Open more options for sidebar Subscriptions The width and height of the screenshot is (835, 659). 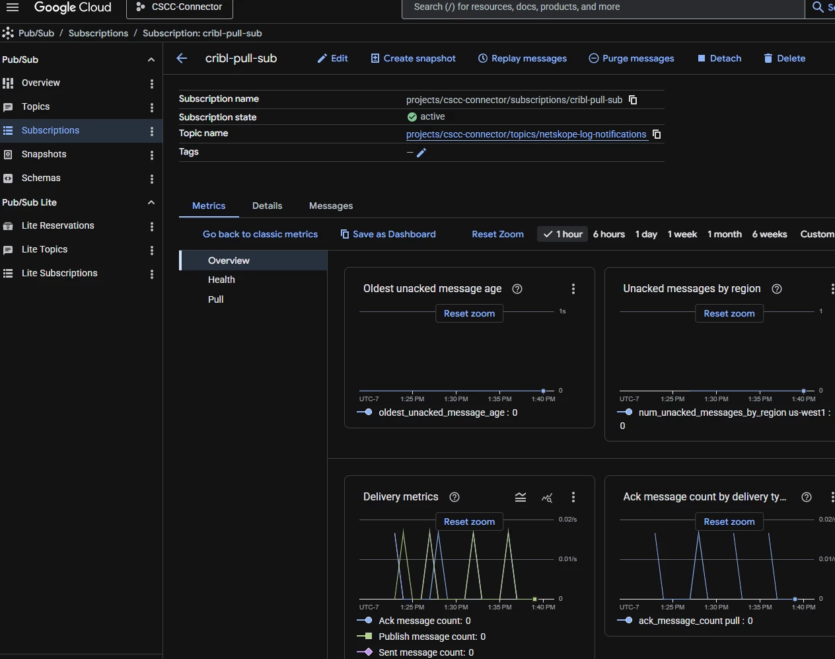tap(152, 132)
